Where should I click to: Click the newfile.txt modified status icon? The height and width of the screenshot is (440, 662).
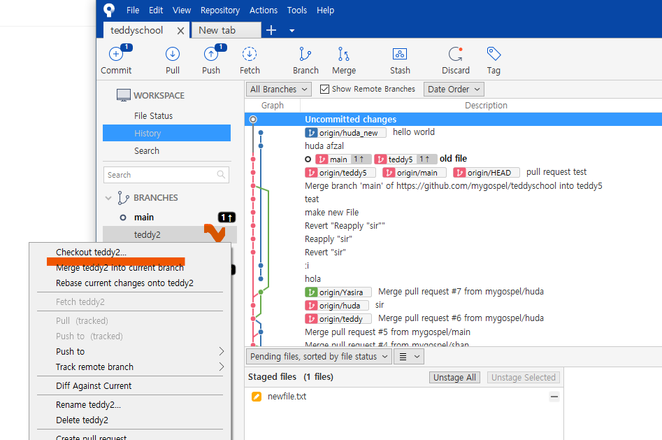click(x=257, y=397)
